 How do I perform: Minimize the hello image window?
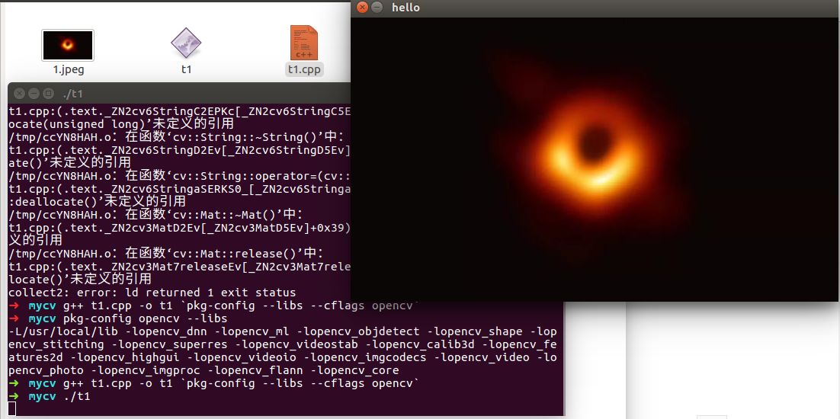(377, 8)
